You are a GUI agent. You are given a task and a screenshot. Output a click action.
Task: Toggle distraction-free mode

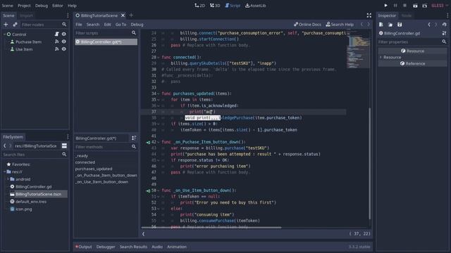tap(369, 15)
